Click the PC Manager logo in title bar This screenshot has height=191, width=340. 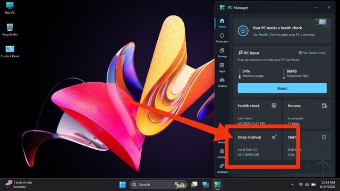(222, 7)
